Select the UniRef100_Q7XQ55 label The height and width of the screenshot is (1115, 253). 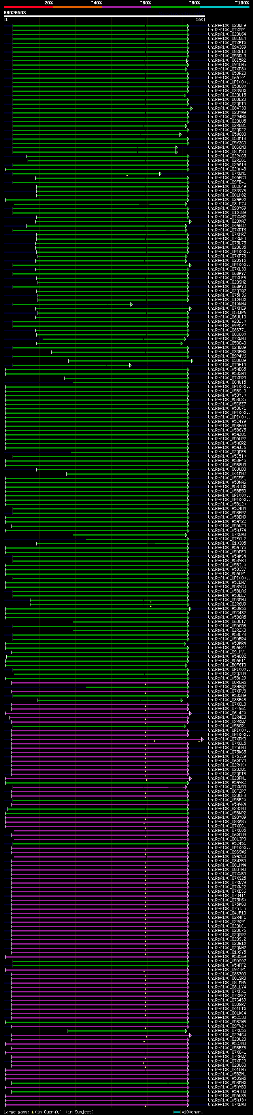(227, 1031)
